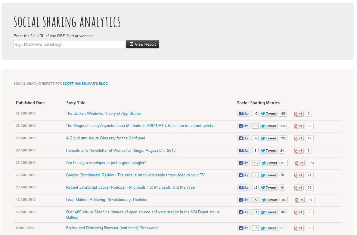Click the Tweet count 302
The image size is (357, 235).
click(284, 200)
